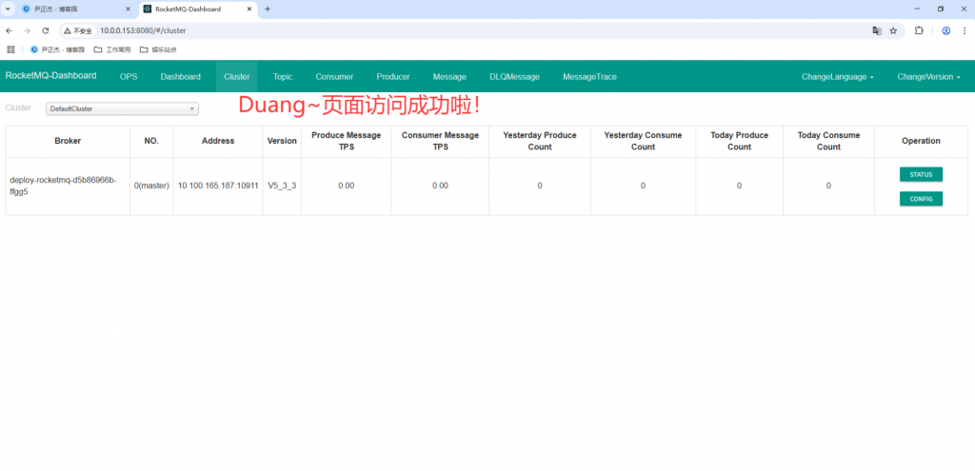Click the STATUS button for the broker
975x471 pixels.
click(x=921, y=175)
